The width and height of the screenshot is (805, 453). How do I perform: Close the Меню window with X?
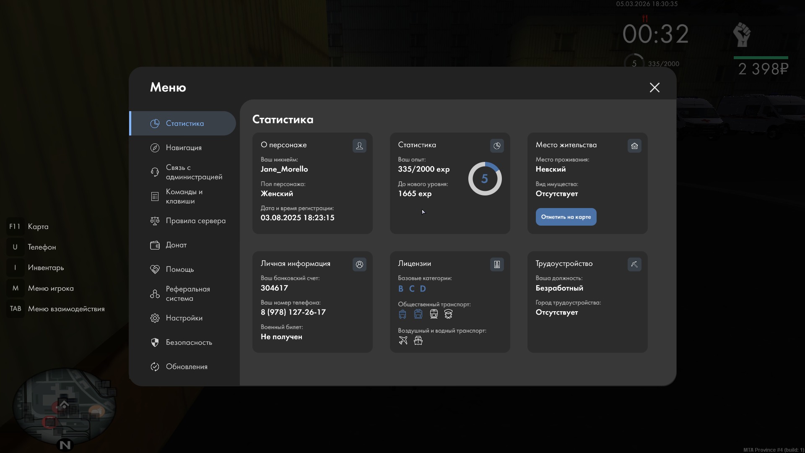(x=654, y=87)
